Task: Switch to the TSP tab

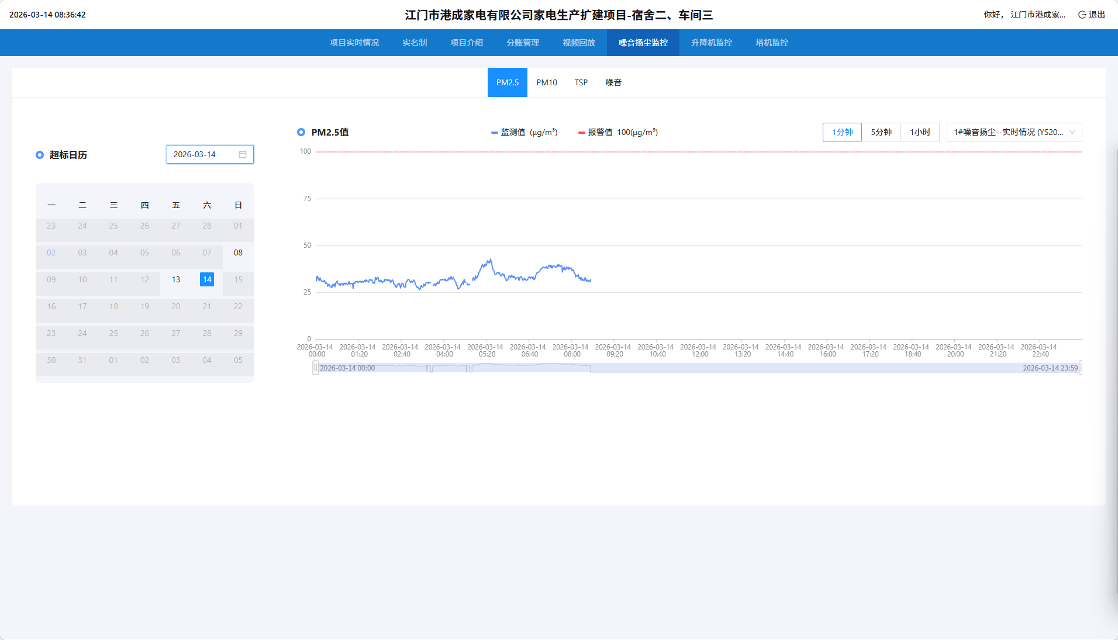Action: (581, 82)
